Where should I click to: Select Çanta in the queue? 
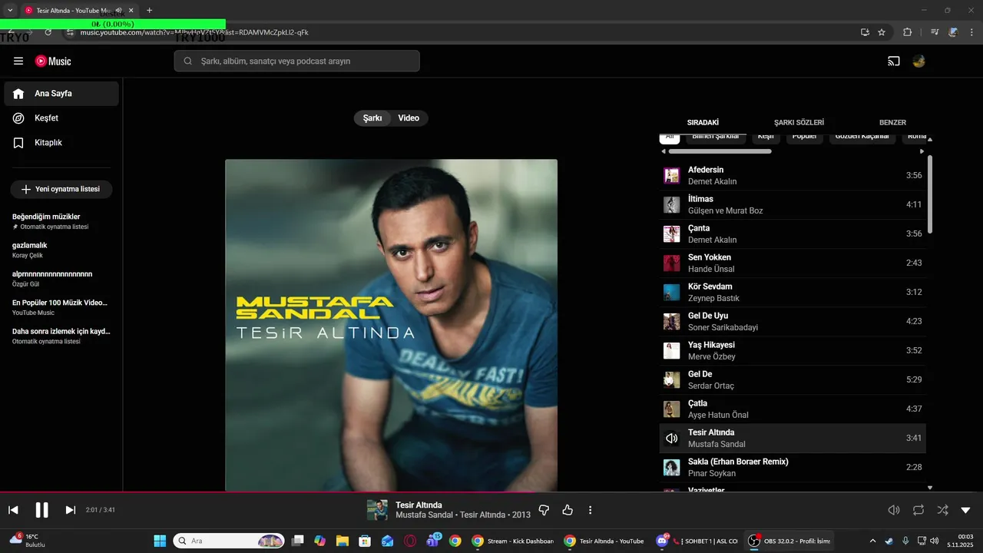[x=793, y=234]
